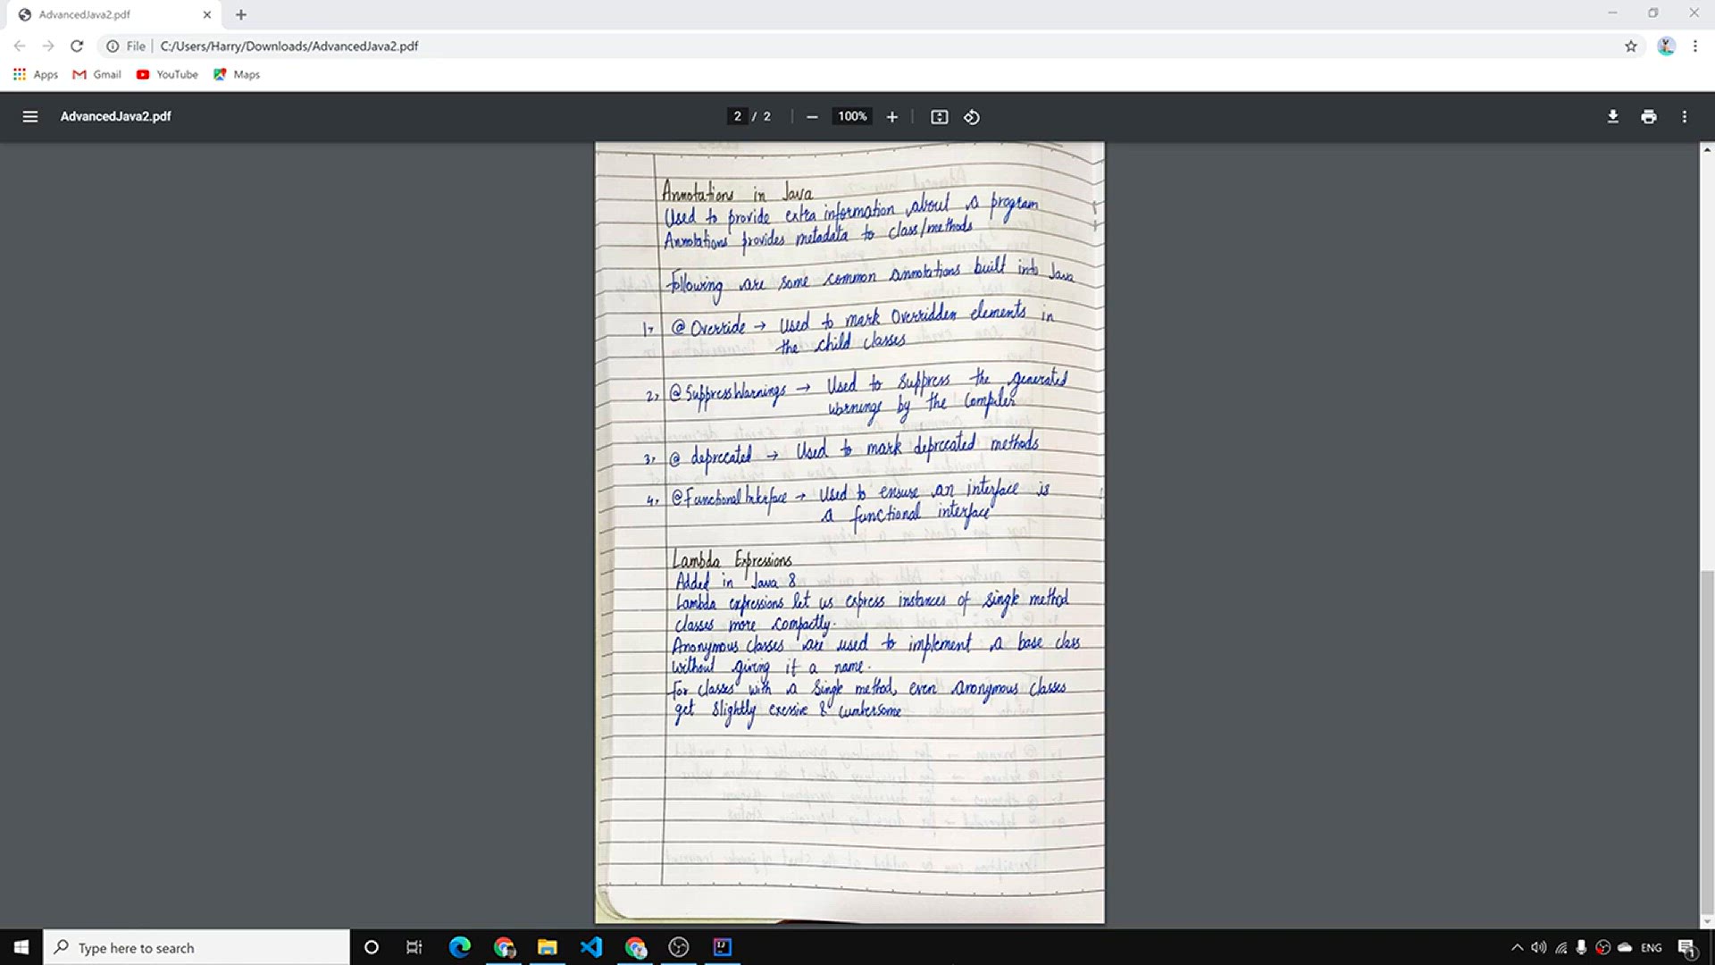This screenshot has height=965, width=1715.
Task: Open File Explorer from taskbar
Action: (548, 947)
